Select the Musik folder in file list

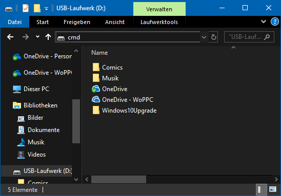[106, 78]
